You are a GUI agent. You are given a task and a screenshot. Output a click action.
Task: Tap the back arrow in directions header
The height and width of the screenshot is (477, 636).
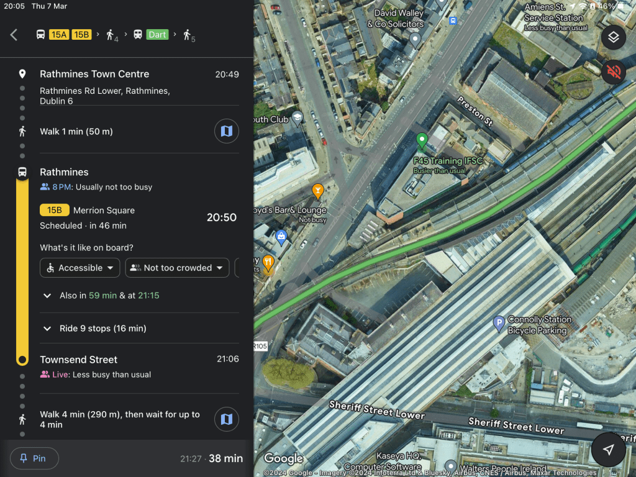[x=14, y=35]
